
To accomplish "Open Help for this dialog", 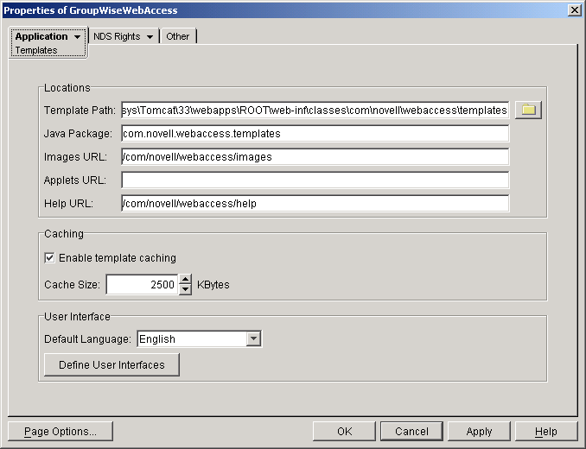I will pos(545,431).
